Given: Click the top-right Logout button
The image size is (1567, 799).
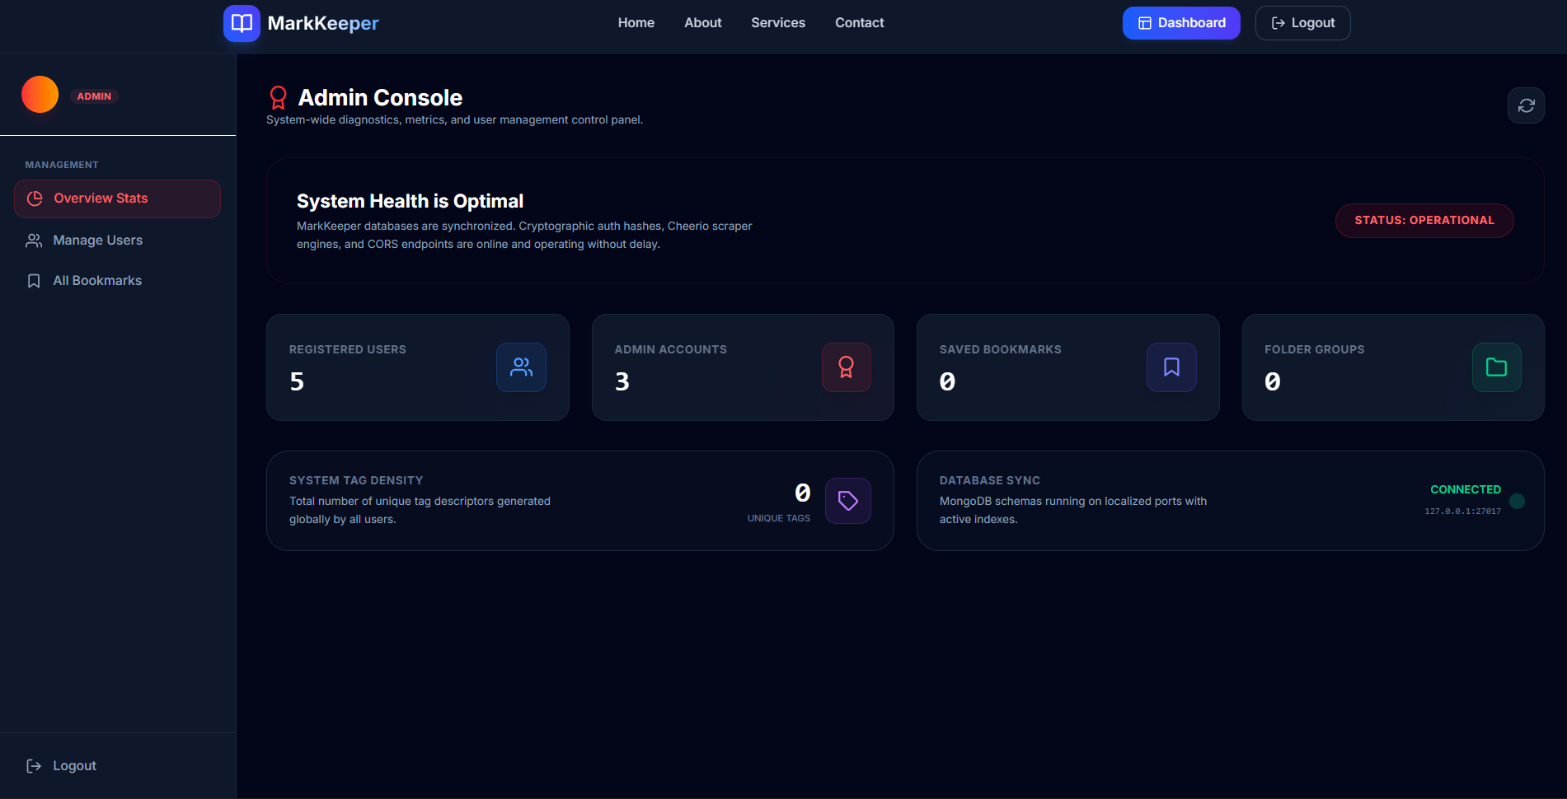Looking at the screenshot, I should (x=1302, y=23).
